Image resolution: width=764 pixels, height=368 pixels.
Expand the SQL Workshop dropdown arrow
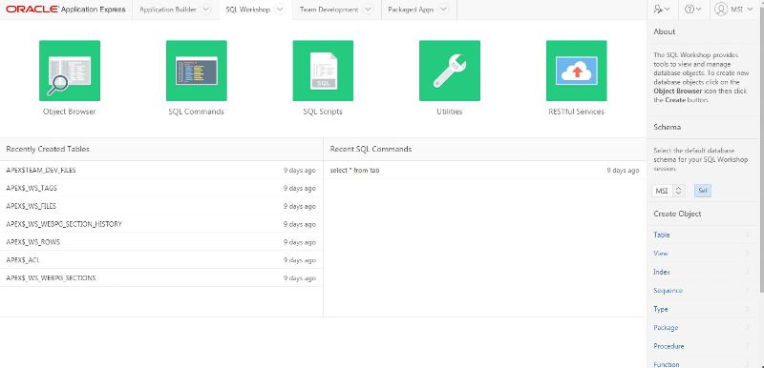click(x=280, y=10)
